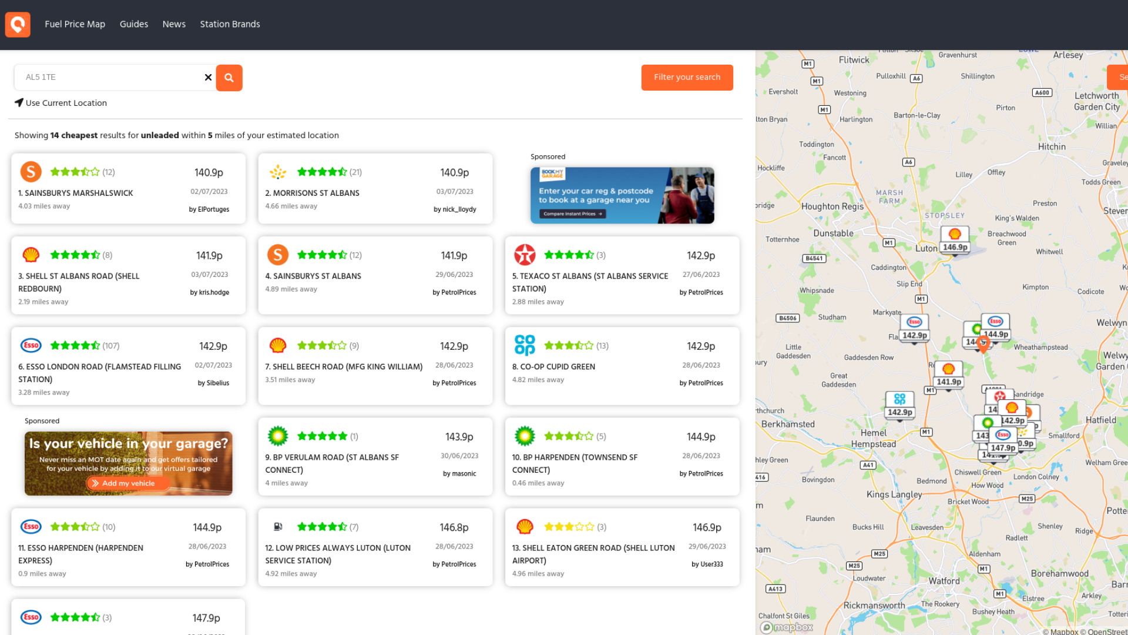1128x635 pixels.
Task: Click Co-op Cupid Green logo
Action: click(525, 345)
